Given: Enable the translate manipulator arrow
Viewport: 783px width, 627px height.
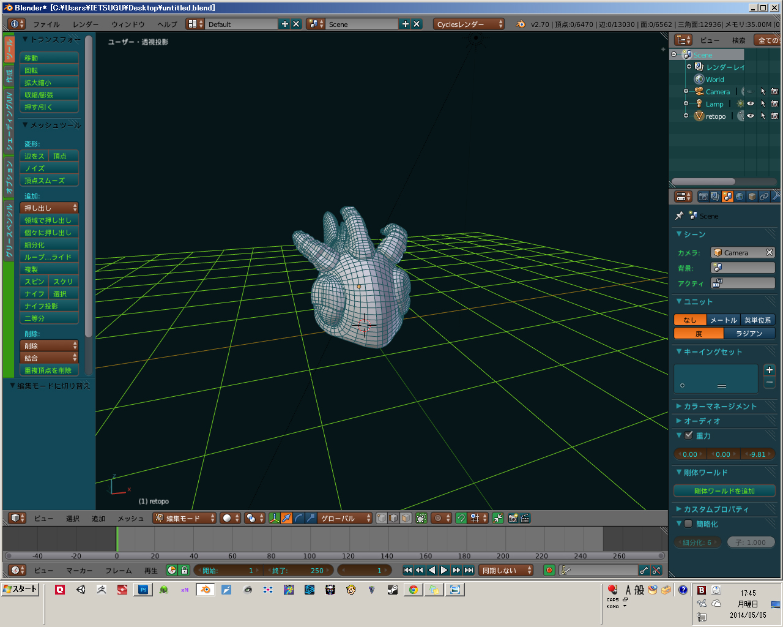Looking at the screenshot, I should pyautogui.click(x=286, y=518).
